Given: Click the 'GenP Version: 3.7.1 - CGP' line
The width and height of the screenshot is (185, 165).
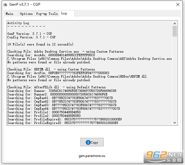Looking at the screenshot, I should [29, 34].
